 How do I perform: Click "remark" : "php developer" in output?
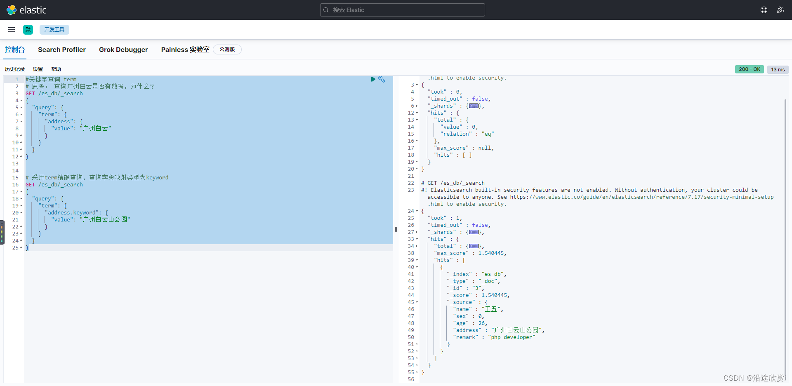click(494, 337)
